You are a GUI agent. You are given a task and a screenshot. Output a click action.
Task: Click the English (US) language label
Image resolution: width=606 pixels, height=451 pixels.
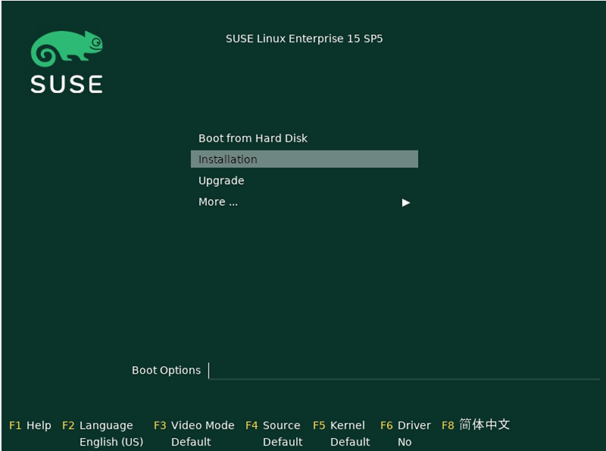tap(111, 442)
